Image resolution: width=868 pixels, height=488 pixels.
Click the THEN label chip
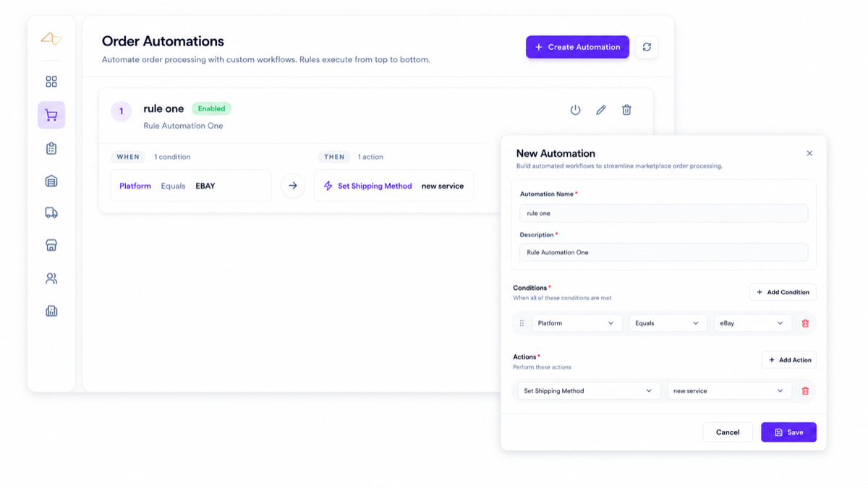[334, 157]
